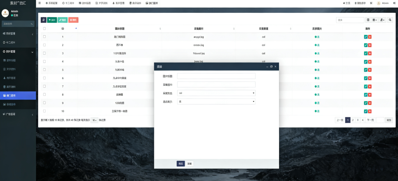This screenshot has width=398, height=181.
Task: Open the dialog dropdown showing '是'
Action: pos(216,102)
